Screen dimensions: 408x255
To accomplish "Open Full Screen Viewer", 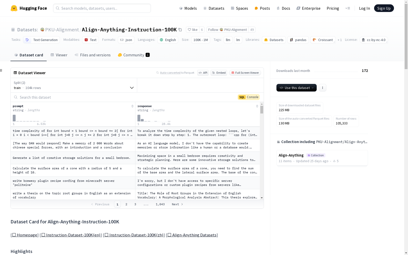I will [x=245, y=73].
